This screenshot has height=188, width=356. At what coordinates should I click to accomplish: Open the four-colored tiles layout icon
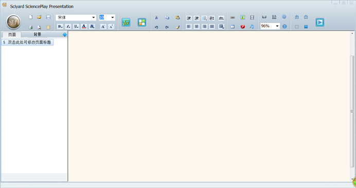(x=142, y=22)
